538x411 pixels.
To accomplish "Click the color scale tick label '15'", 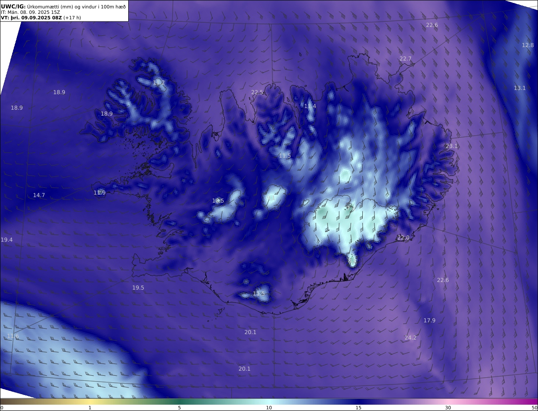I will 359,408.
